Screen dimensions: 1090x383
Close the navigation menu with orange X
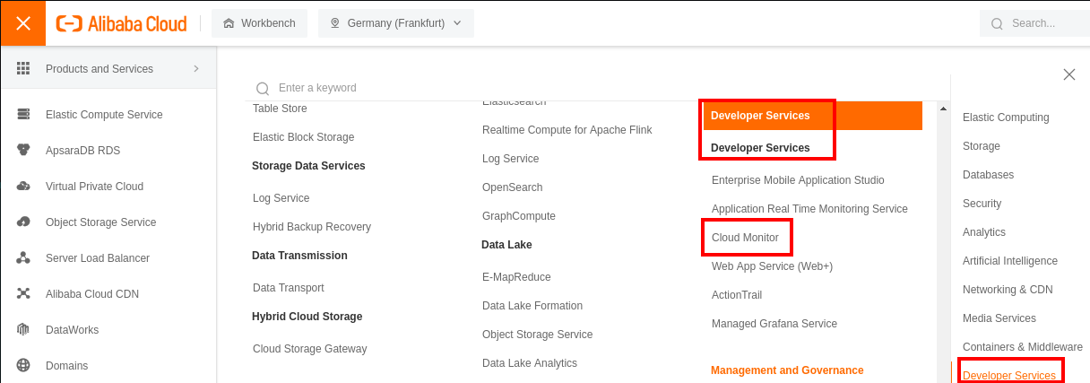coord(23,23)
